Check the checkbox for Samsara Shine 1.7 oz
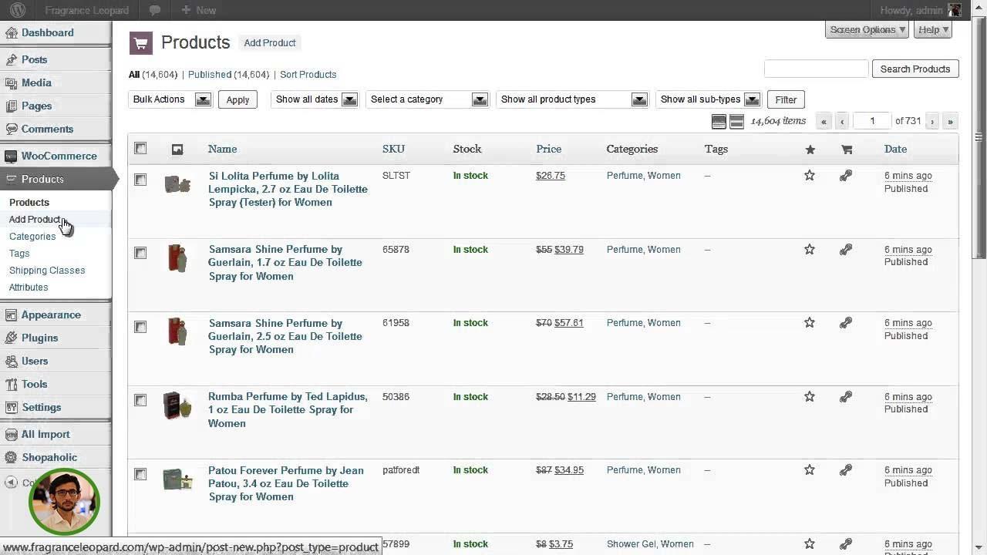This screenshot has width=987, height=555. click(140, 253)
